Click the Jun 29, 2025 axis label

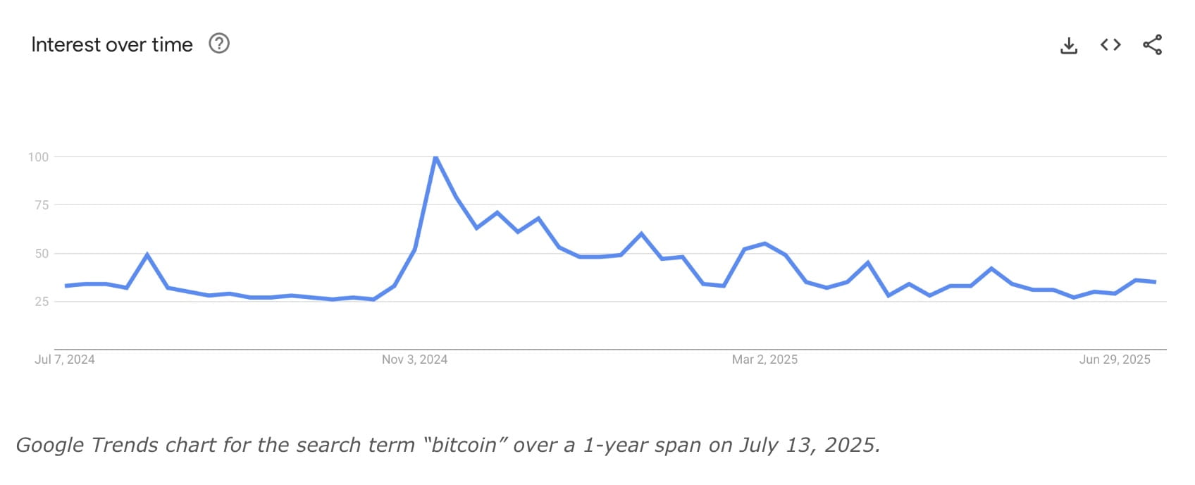click(x=1115, y=360)
